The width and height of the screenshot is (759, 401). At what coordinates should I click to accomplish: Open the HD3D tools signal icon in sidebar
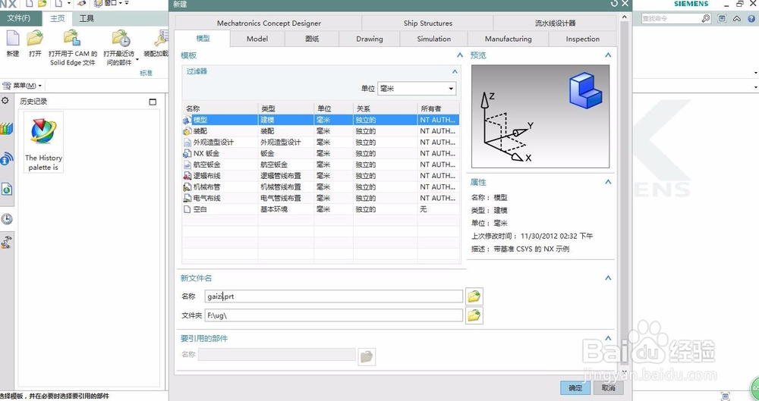[6, 158]
